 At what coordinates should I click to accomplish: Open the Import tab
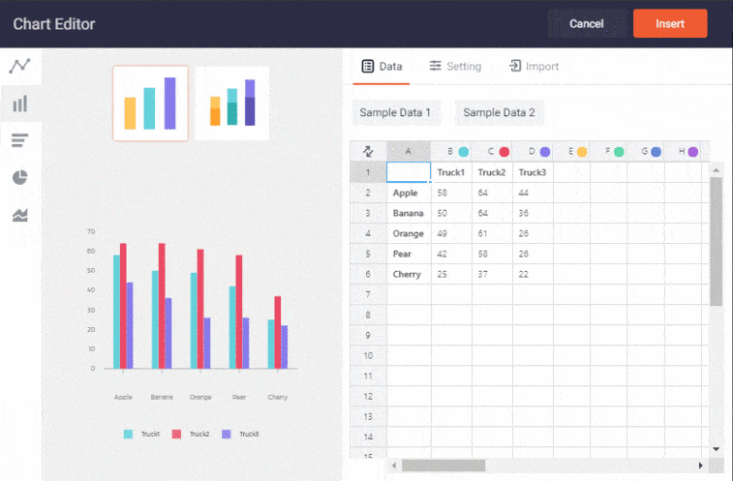click(x=534, y=66)
